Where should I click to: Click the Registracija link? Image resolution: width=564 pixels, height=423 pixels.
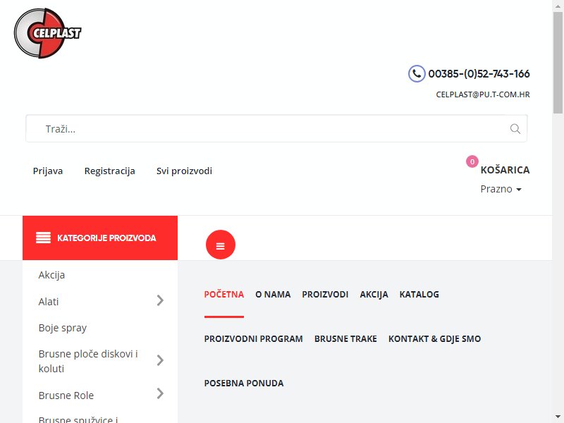[110, 171]
